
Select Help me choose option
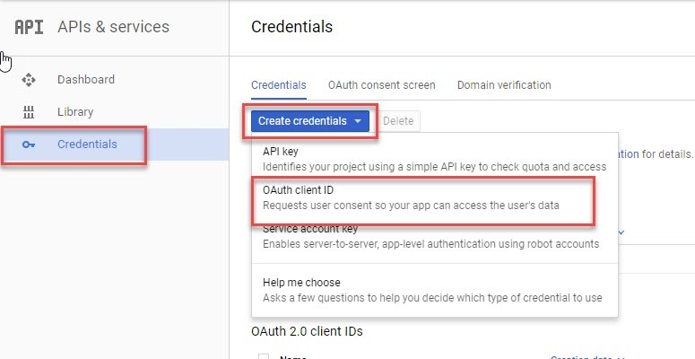[x=434, y=290]
